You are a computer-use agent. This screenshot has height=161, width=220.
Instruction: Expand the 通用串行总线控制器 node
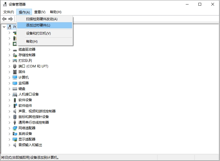9,123
